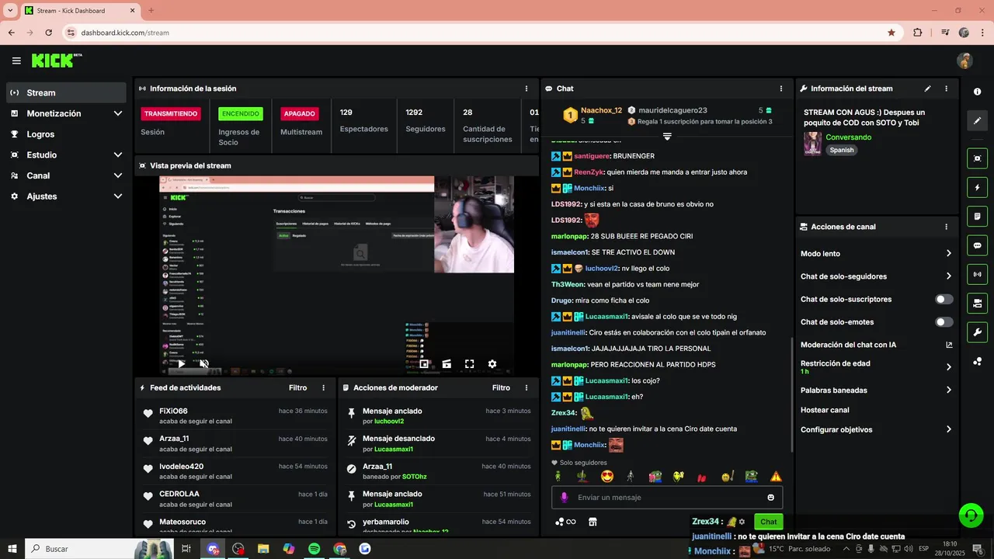This screenshot has height=559, width=994.
Task: Play the stream preview video
Action: tap(181, 363)
